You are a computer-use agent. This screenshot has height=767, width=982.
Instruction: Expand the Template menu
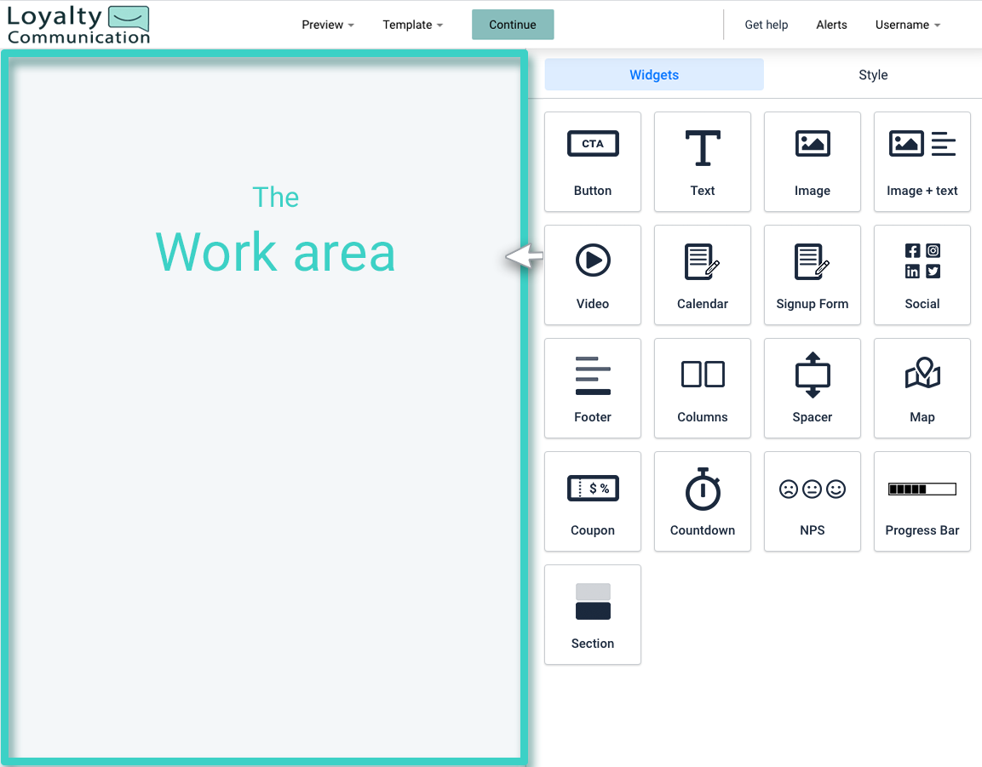coord(412,25)
